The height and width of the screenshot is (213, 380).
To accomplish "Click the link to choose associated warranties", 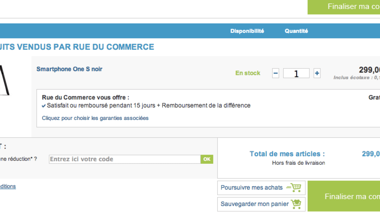I will [x=95, y=118].
